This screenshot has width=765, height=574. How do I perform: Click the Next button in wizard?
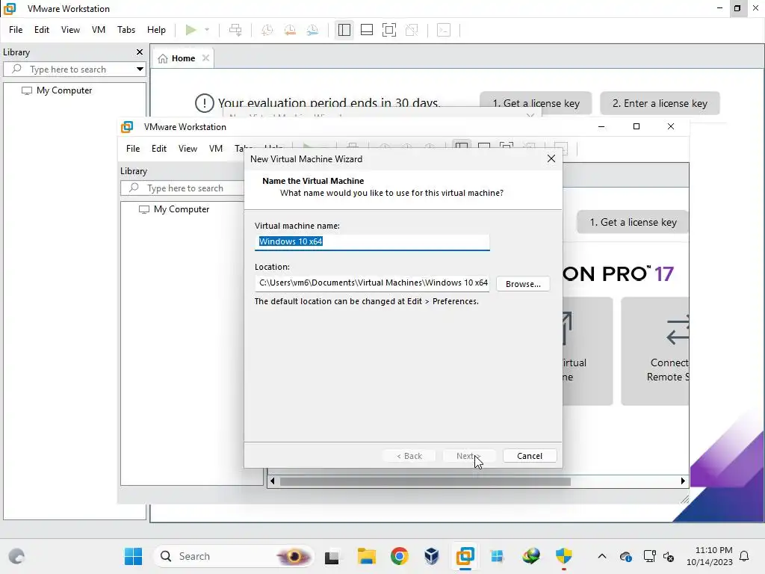coord(469,456)
